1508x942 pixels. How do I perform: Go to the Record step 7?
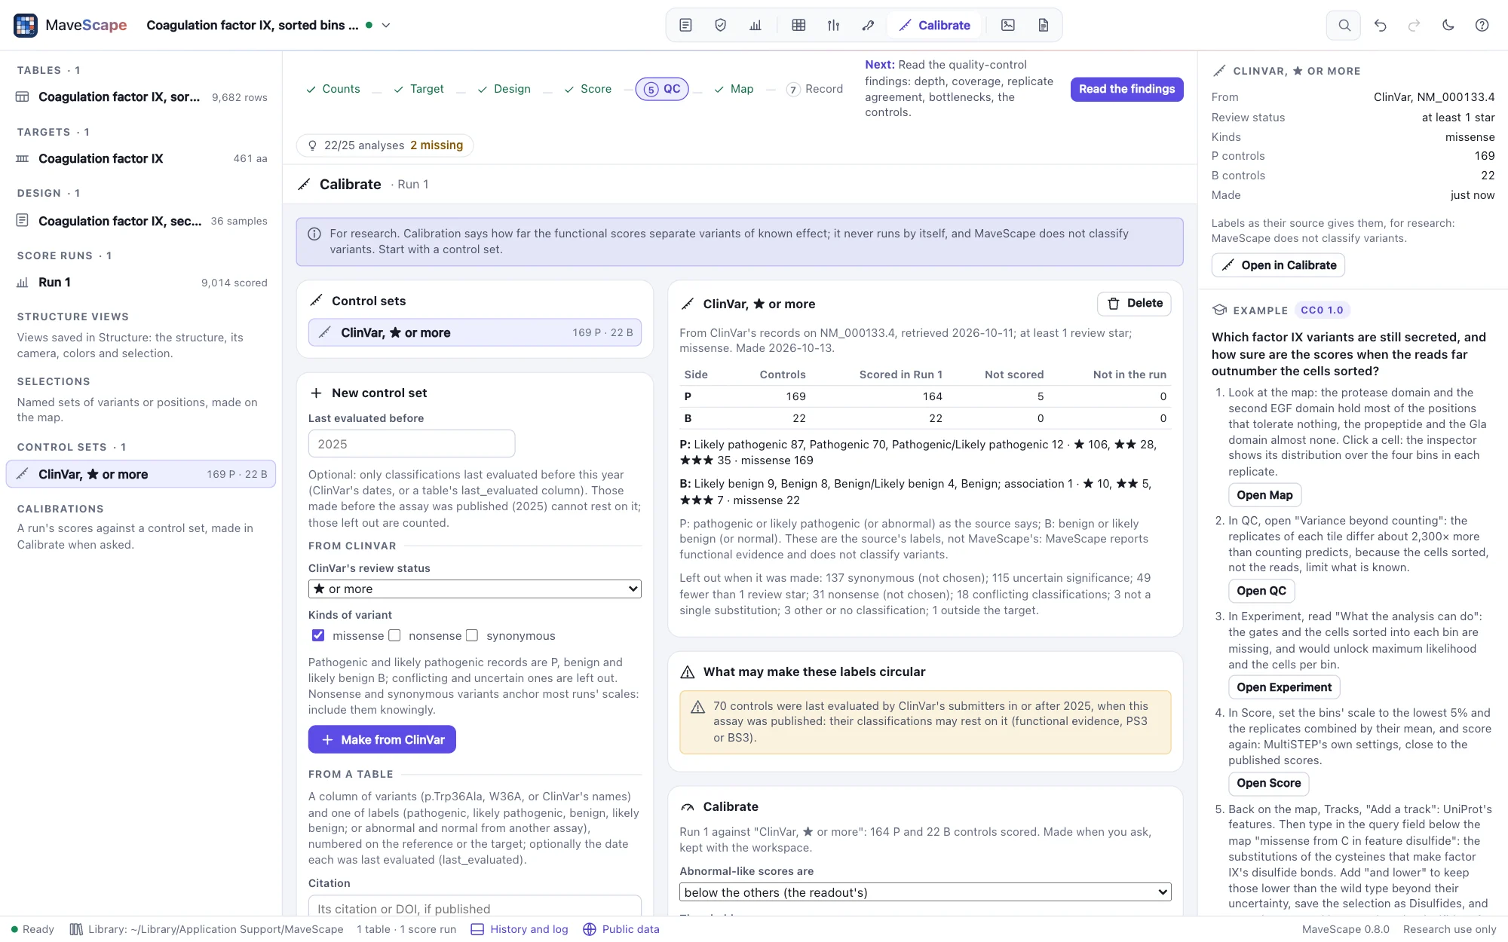click(x=814, y=89)
